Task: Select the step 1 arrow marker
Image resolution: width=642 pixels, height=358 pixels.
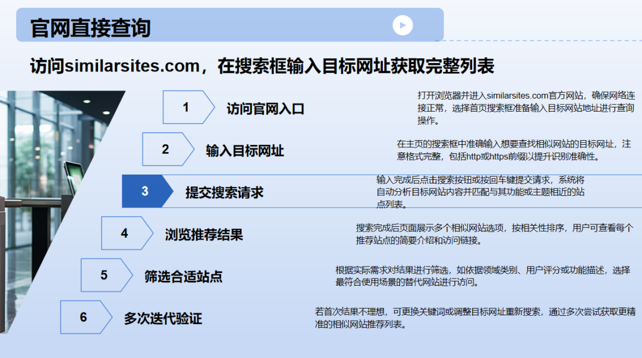Action: pyautogui.click(x=186, y=108)
